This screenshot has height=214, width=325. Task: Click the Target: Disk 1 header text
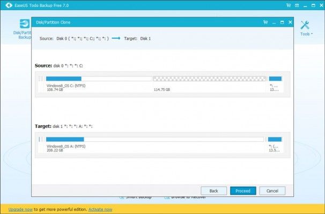137,39
